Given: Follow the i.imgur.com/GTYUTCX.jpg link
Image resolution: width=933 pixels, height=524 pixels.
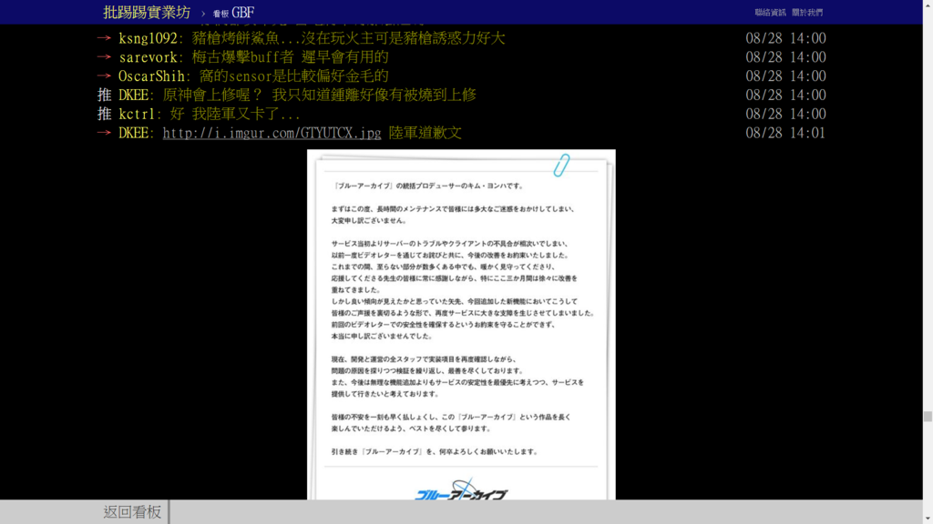Looking at the screenshot, I should coord(272,133).
